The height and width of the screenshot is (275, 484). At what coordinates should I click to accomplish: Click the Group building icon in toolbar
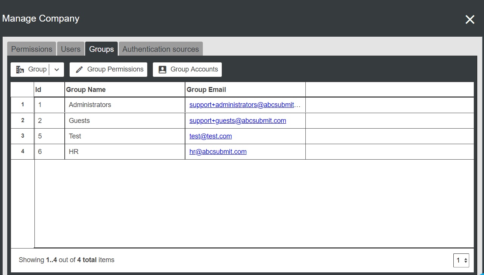pos(20,70)
